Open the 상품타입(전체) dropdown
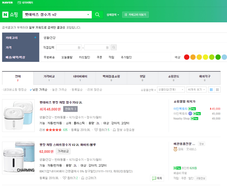Viewport: 227px width, 187px height. point(171,90)
